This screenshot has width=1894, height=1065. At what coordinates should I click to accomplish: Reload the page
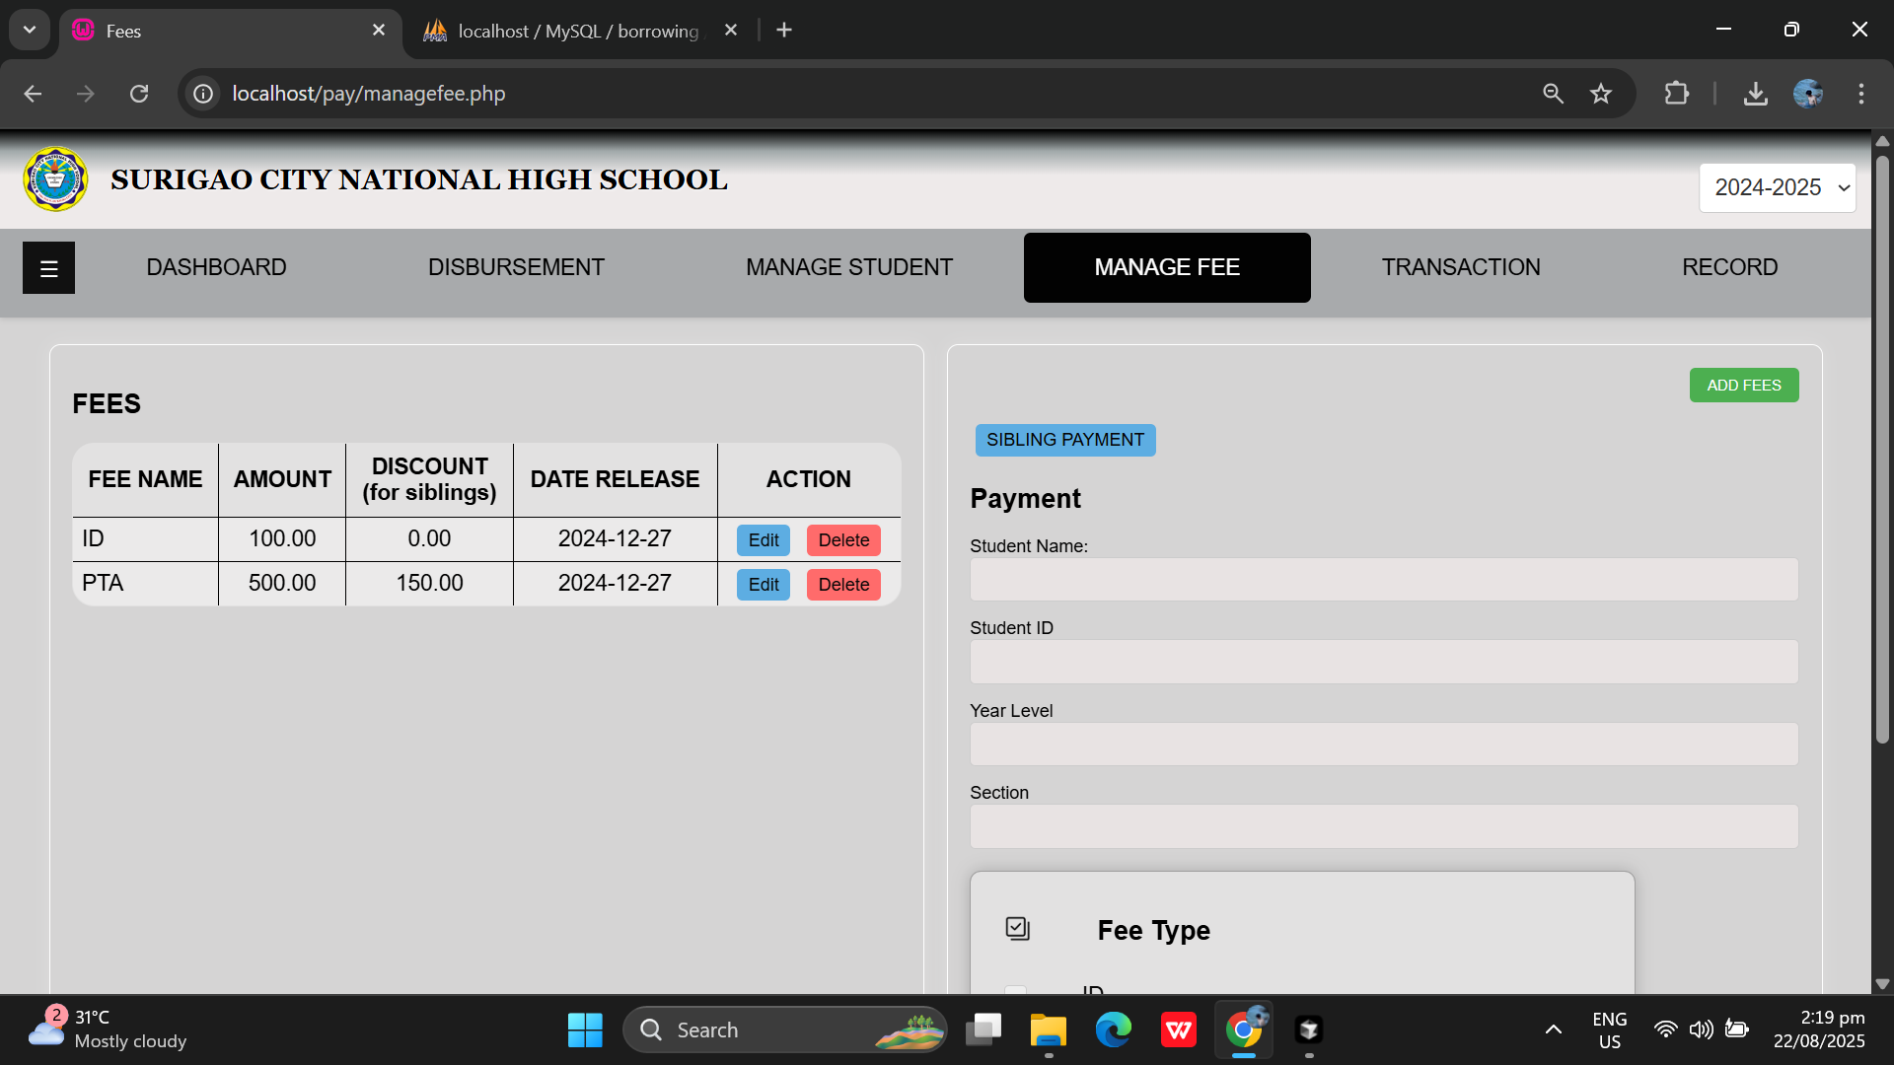139,94
